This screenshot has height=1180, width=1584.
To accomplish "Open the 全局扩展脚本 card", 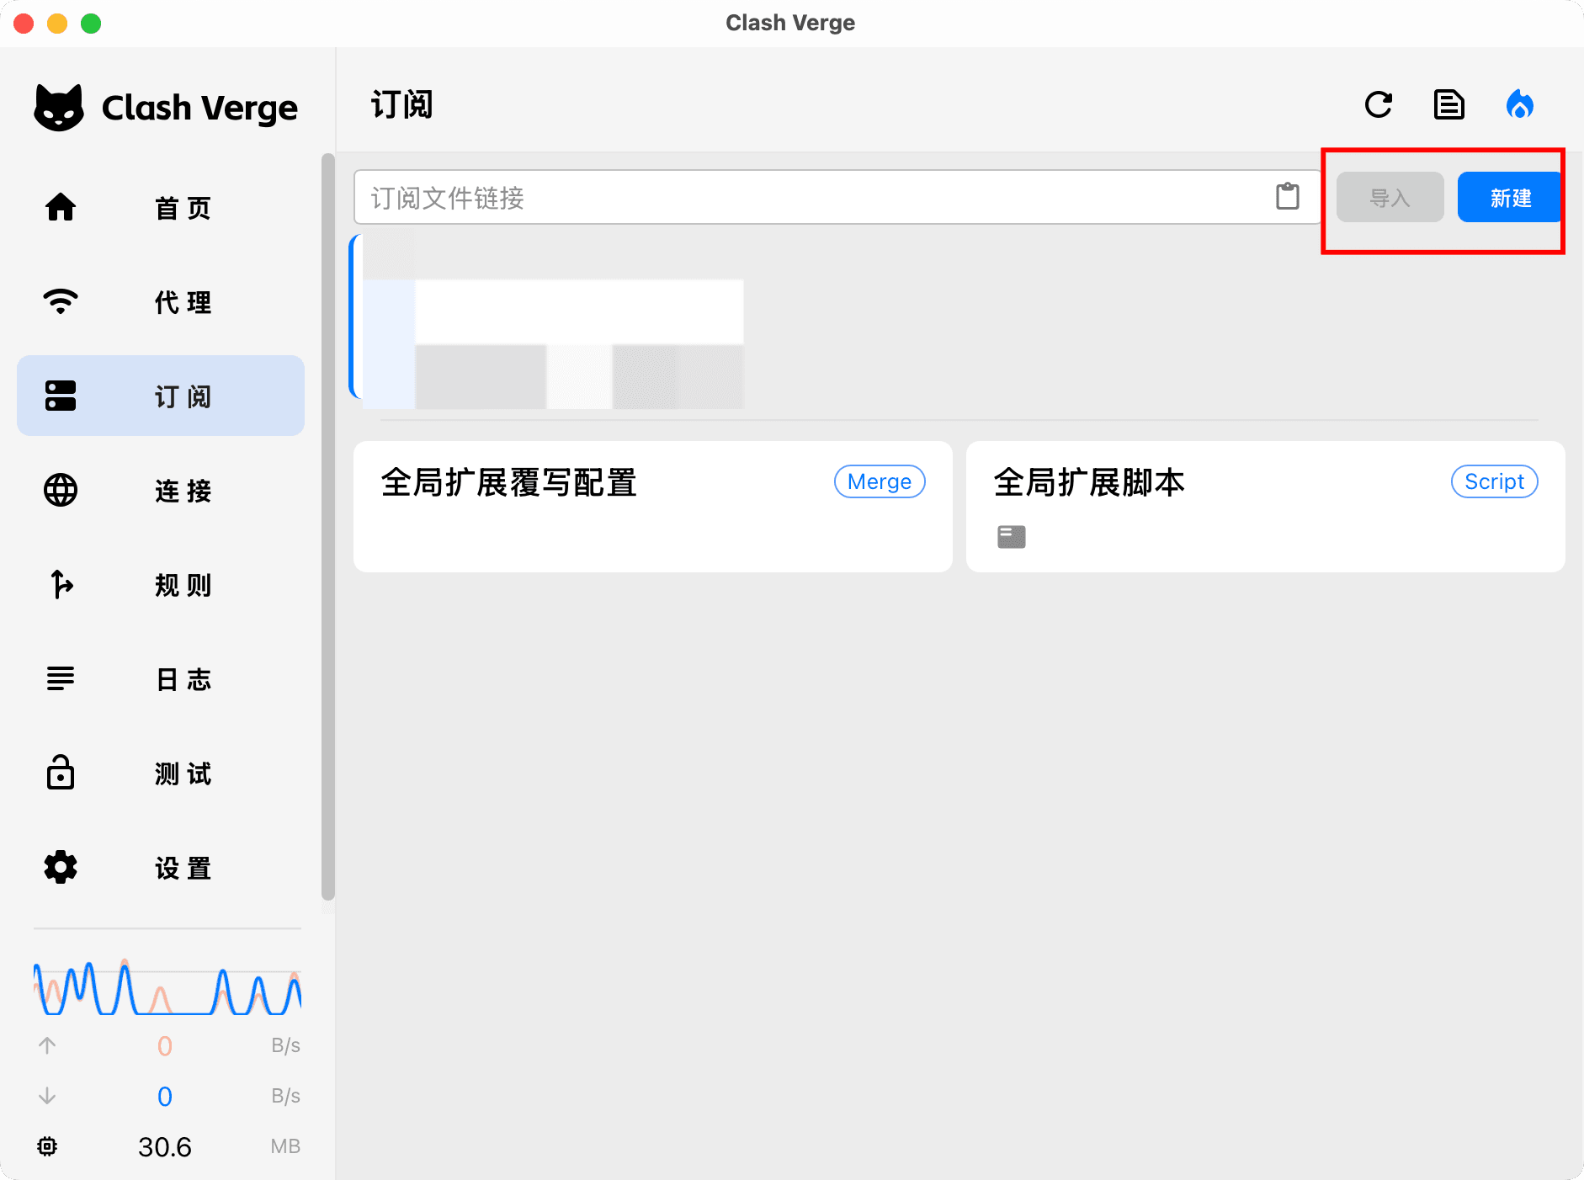I will point(1266,507).
